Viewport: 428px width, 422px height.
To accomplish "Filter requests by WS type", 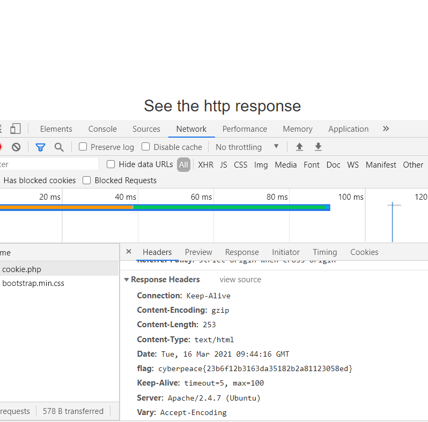I will tap(353, 164).
